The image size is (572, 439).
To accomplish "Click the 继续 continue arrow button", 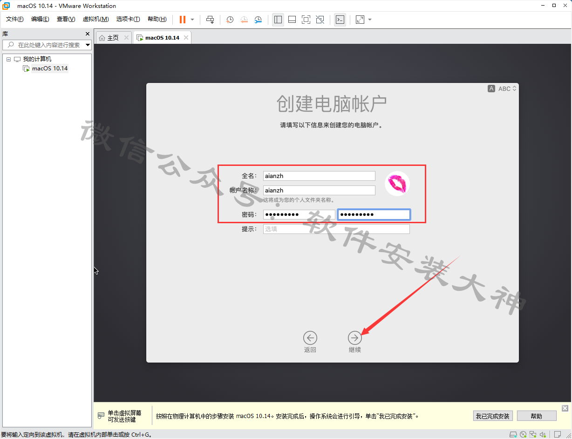I will (x=355, y=338).
